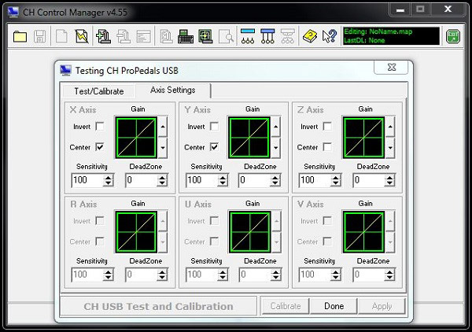Switch to the Test/Calibrate tab
Screen dimensions: 472x332
(x=99, y=91)
